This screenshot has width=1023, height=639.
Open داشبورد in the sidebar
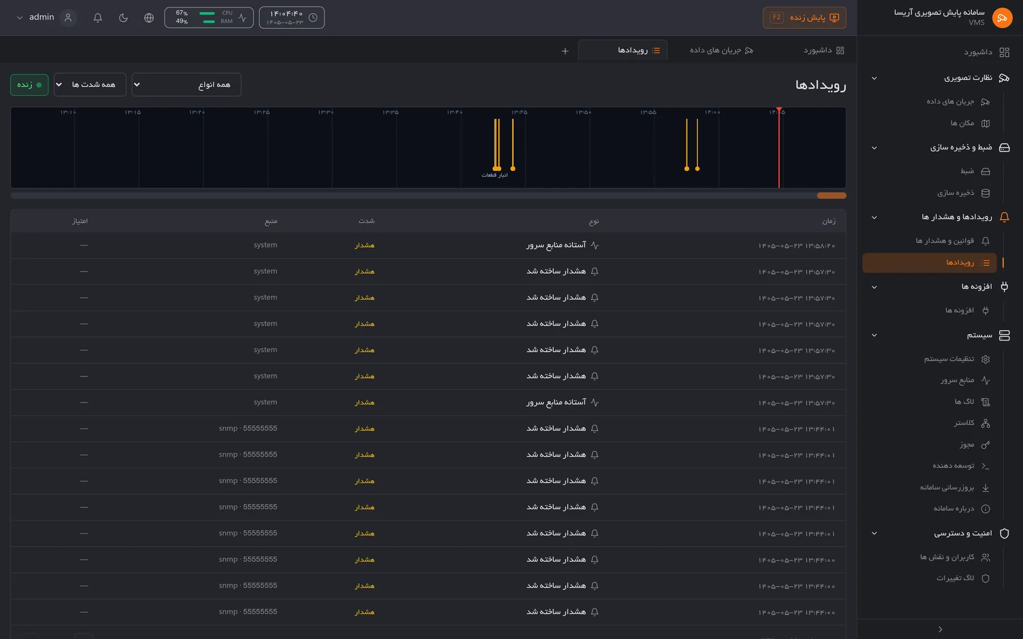[986, 52]
